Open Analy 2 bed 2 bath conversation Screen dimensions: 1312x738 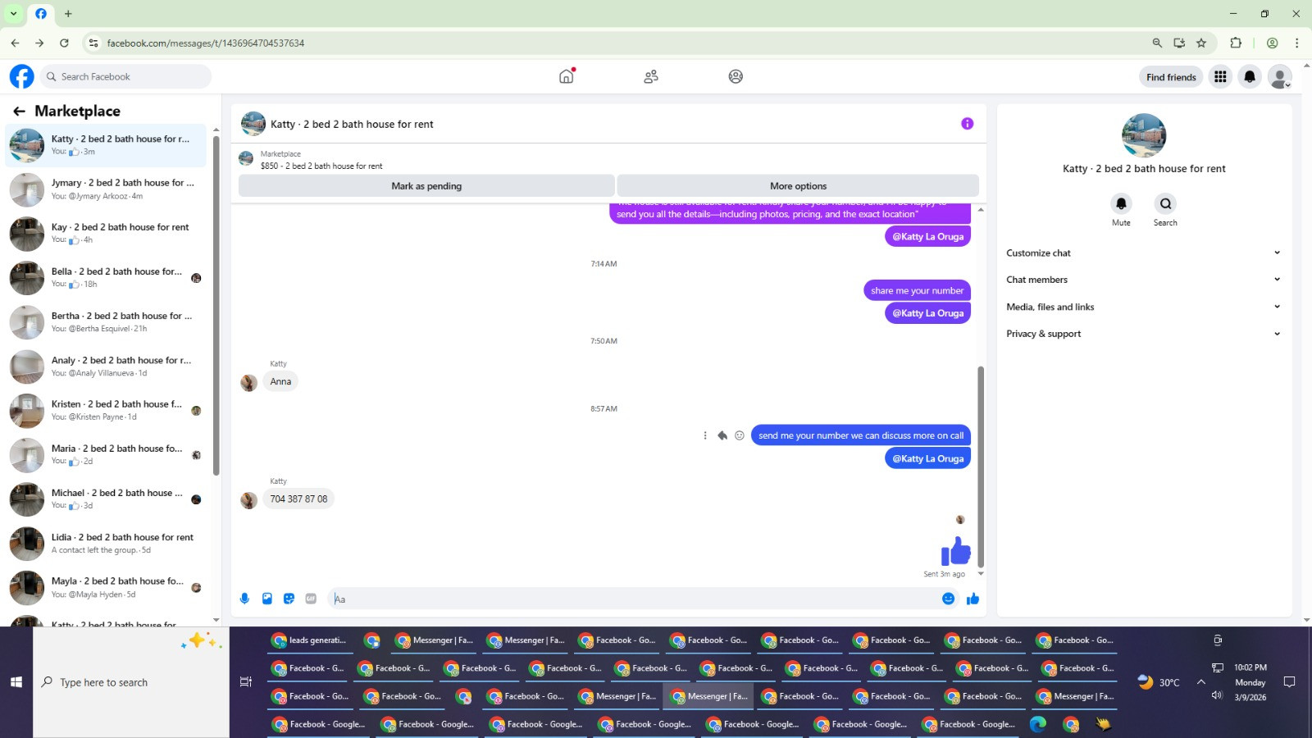[x=107, y=367]
